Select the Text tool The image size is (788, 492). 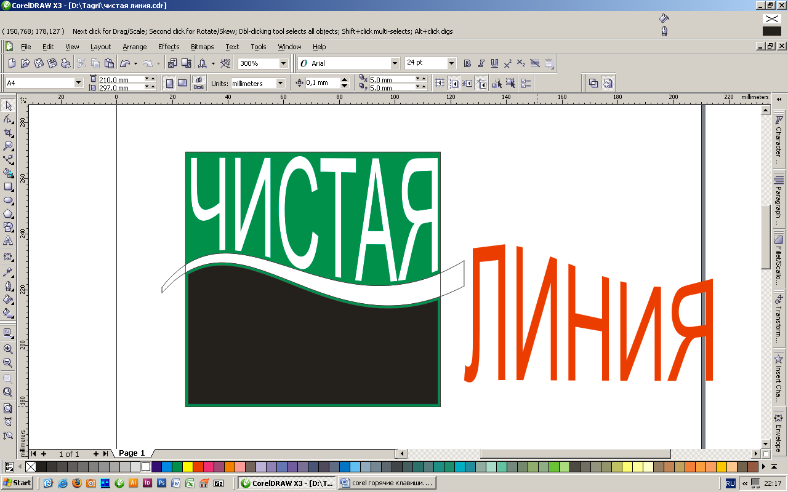8,241
